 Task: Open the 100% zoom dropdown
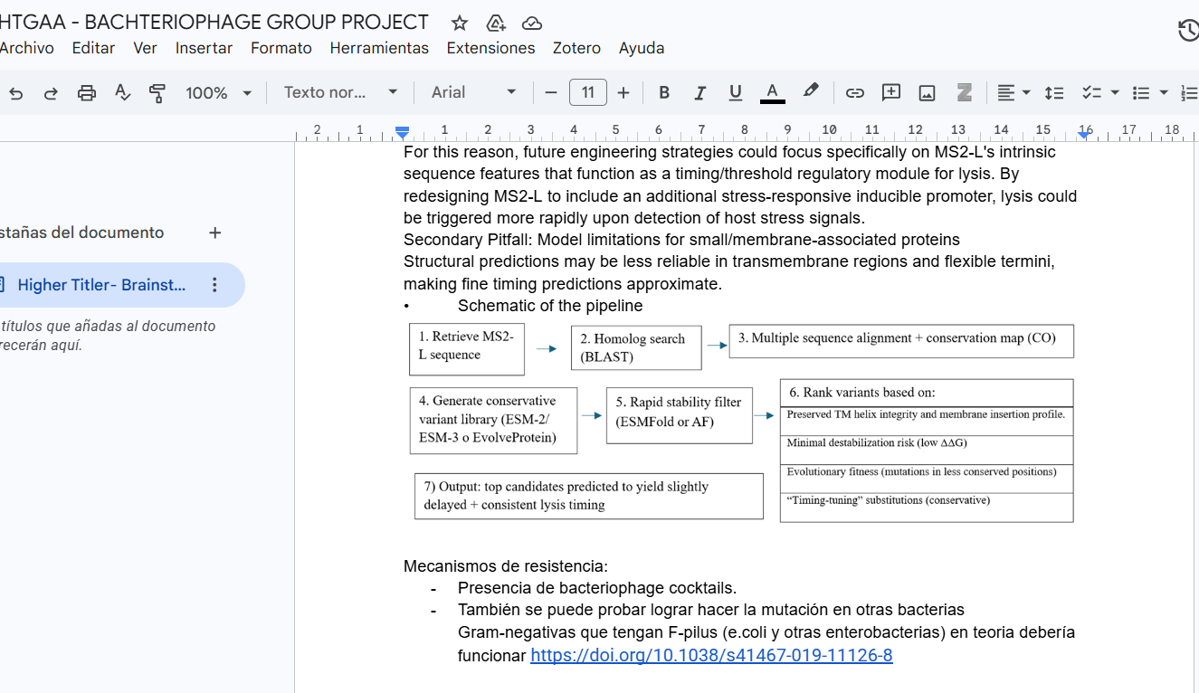(x=218, y=92)
